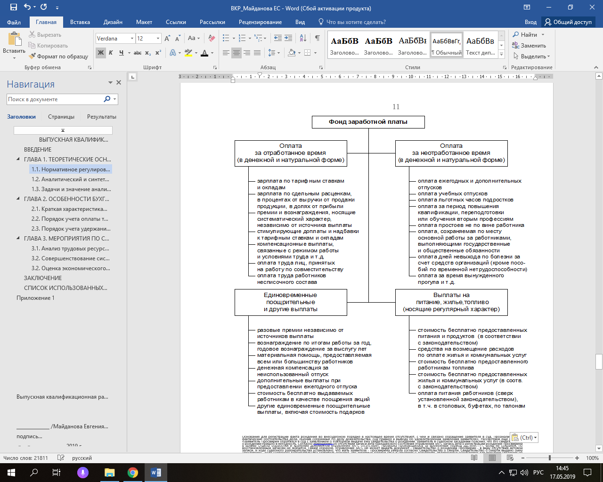Viewport: 603px width, 482px height.
Task: Show the Страницы tab in navigation pane
Action: [61, 117]
